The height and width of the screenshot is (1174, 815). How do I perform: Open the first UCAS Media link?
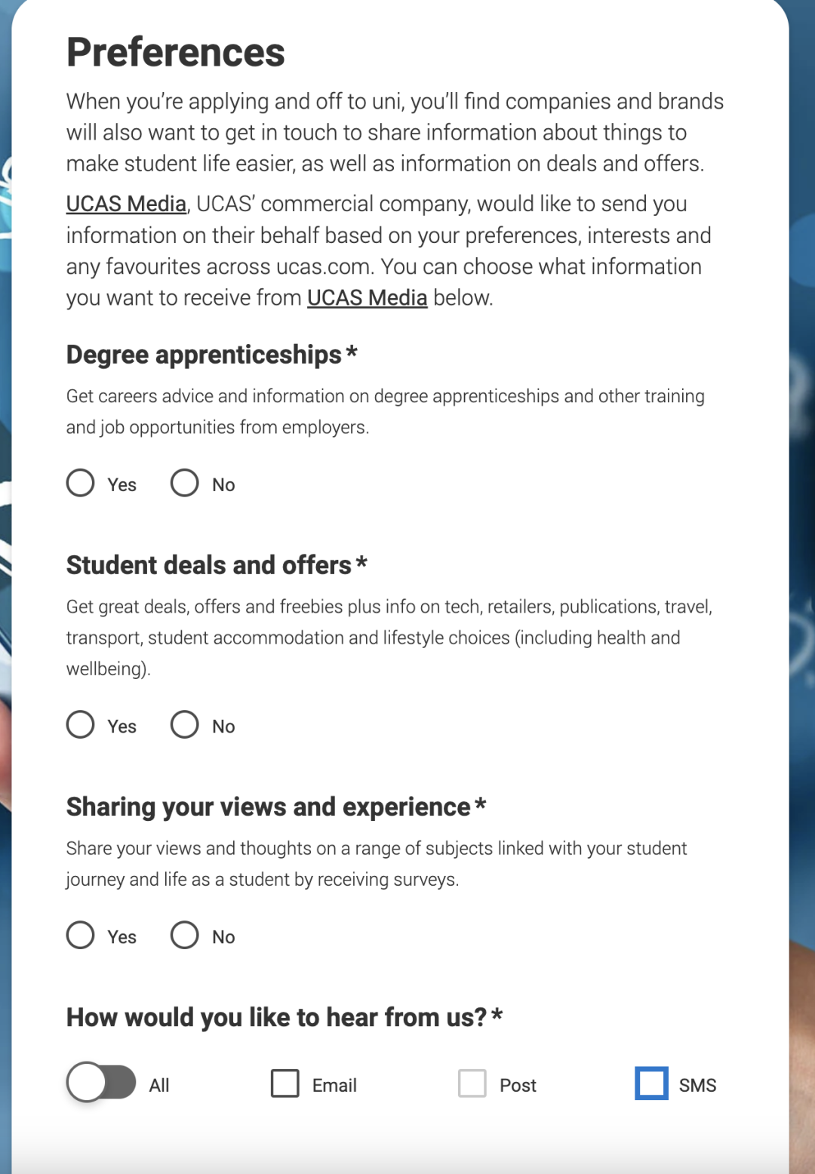click(126, 204)
